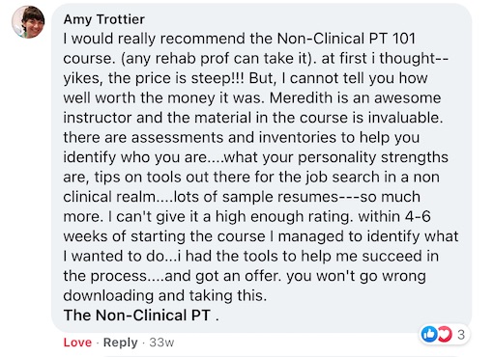The width and height of the screenshot is (493, 357).
Task: Click the words 'sample resumes' in the comment
Action: click(280, 197)
